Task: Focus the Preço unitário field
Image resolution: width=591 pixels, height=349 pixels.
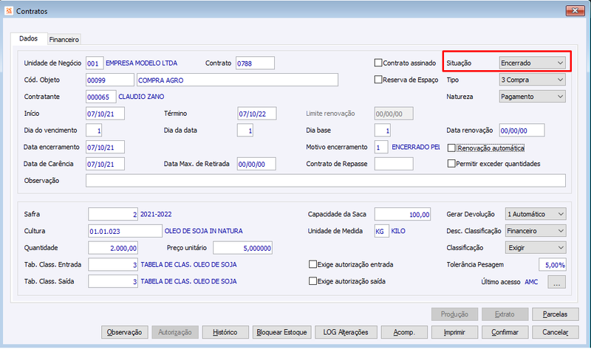Action: [x=242, y=248]
